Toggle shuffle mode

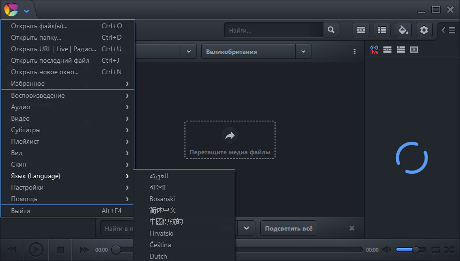449,250
